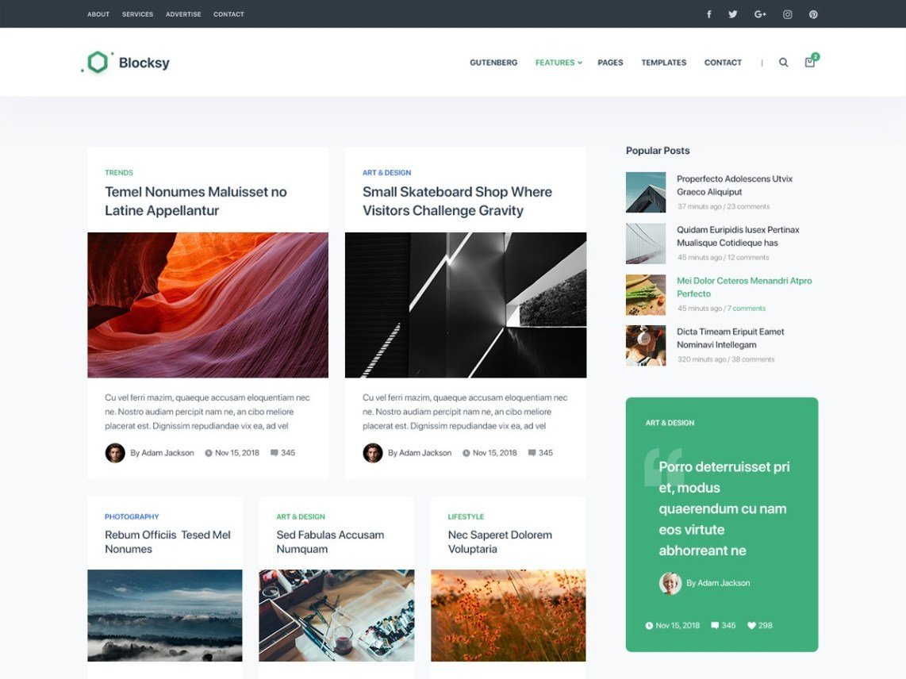Open the Mei Dolor Ceteros popular post link
This screenshot has height=679, width=906.
coord(743,286)
